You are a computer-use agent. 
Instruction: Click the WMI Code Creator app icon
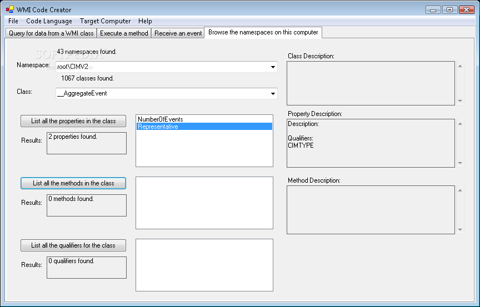pyautogui.click(x=10, y=9)
